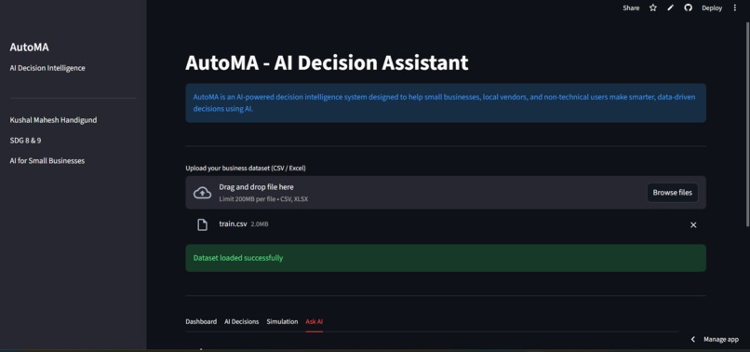Click the train.csv file icon
750x352 pixels.
(x=202, y=224)
